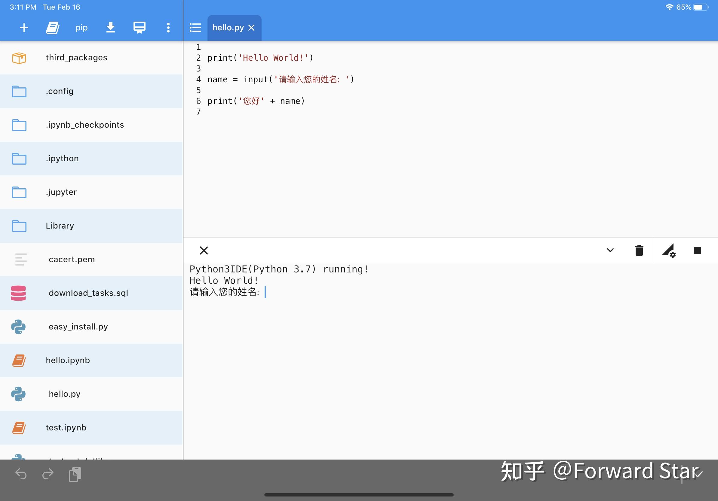
Task: Click the third_packages box icon
Action: pos(19,58)
